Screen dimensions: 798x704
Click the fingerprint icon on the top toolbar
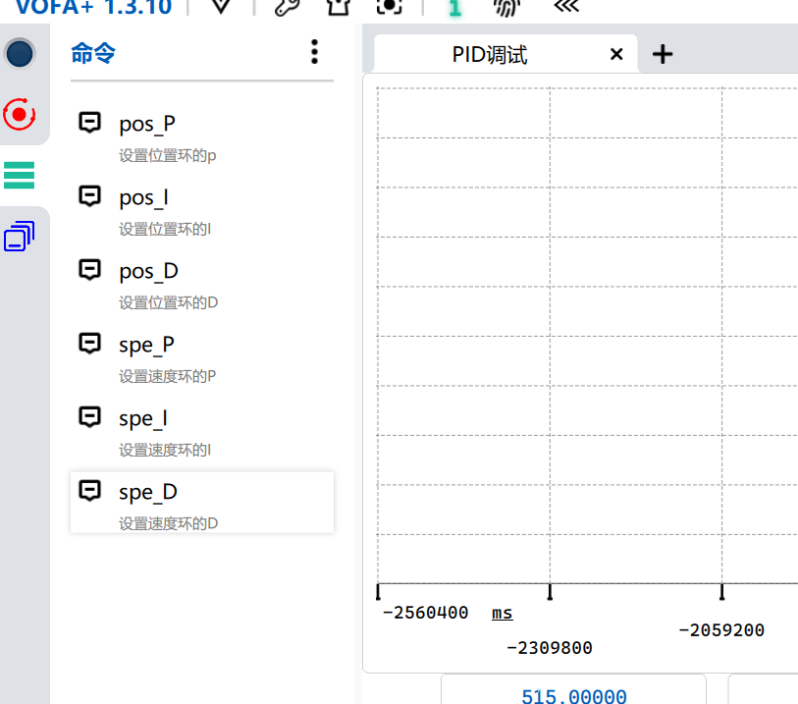point(505,8)
